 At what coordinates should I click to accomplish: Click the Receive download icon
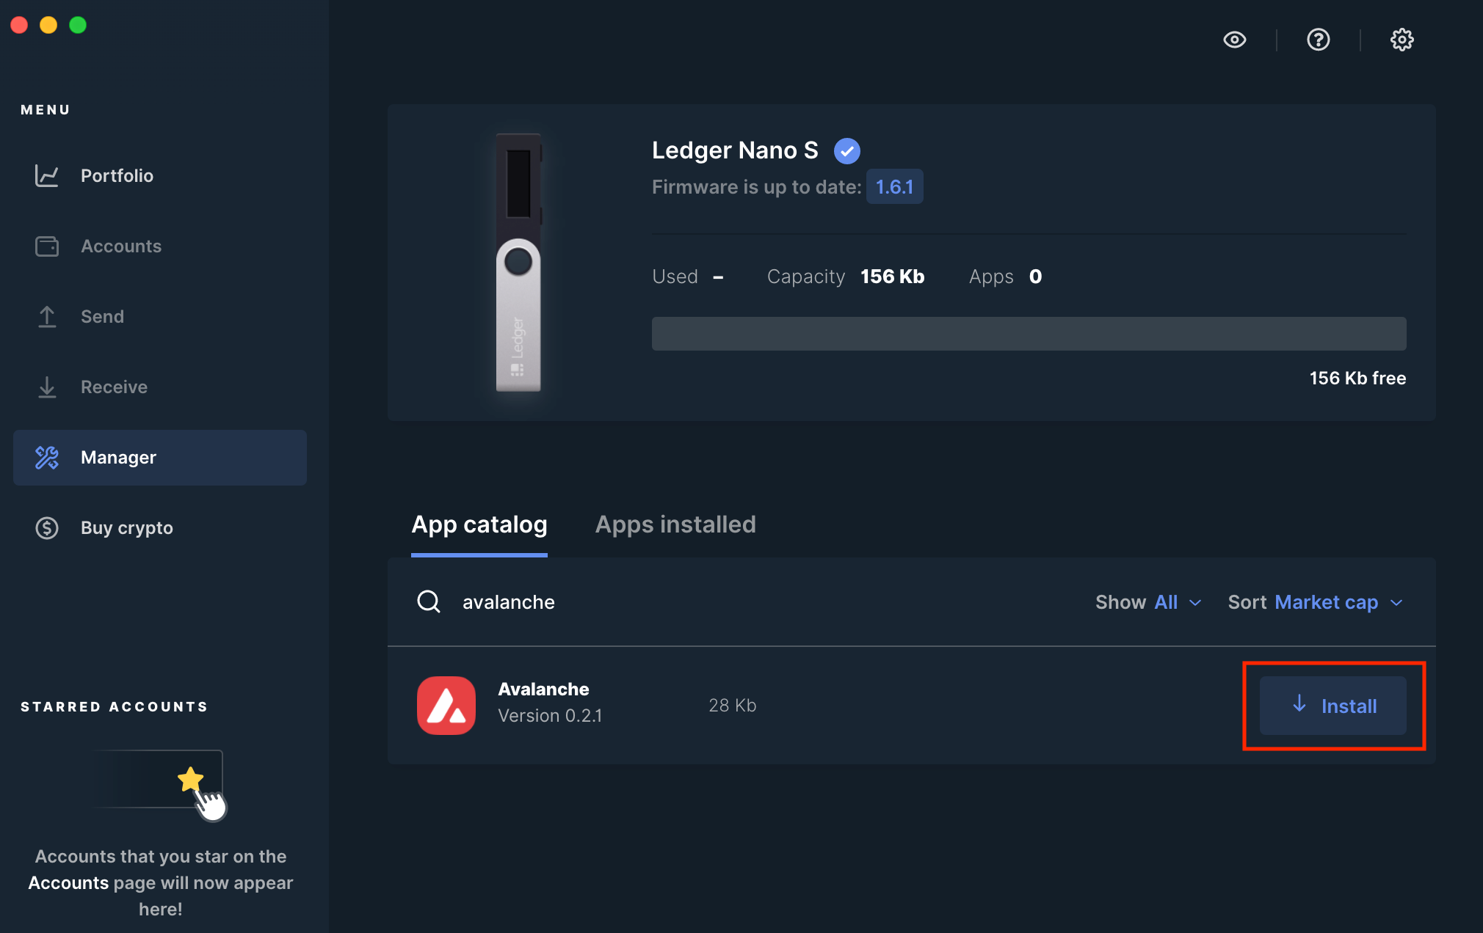[47, 387]
